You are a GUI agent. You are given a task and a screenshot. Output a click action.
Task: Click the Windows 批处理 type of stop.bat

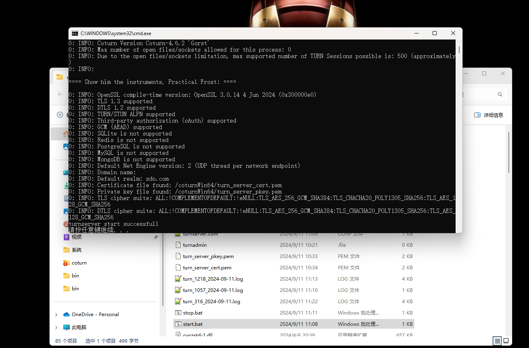pyautogui.click(x=358, y=313)
